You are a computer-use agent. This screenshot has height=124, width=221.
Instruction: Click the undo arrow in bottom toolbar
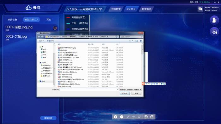(x=134, y=117)
